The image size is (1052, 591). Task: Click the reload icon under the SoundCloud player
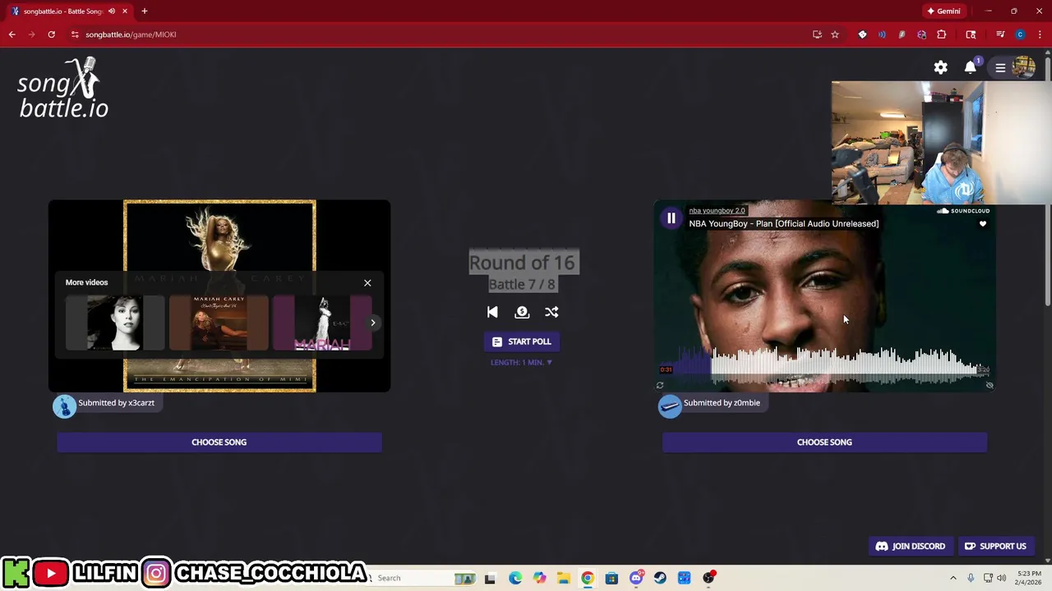tap(660, 385)
